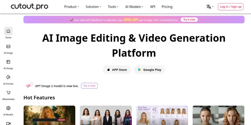Expand the AI Models dropdown menu
The width and height of the screenshot is (251, 125).
(134, 7)
